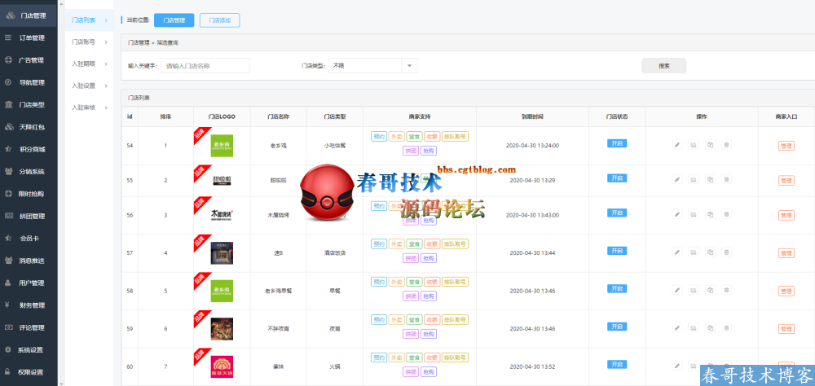This screenshot has width=815, height=386.
Task: Click expiry time 2020-04-30 13:24:00
Action: click(x=532, y=146)
